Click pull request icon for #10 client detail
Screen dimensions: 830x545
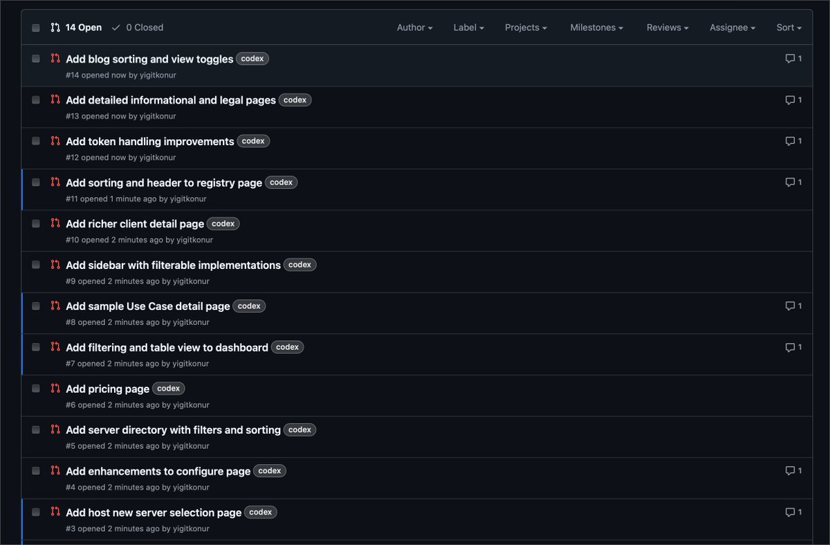(55, 223)
